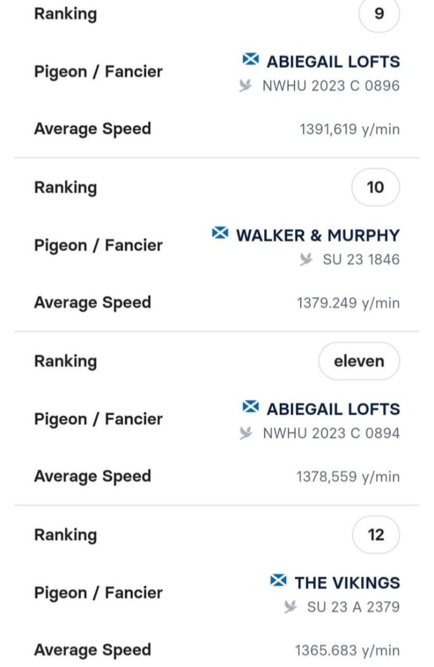Select the ranking 12 badge

376,535
